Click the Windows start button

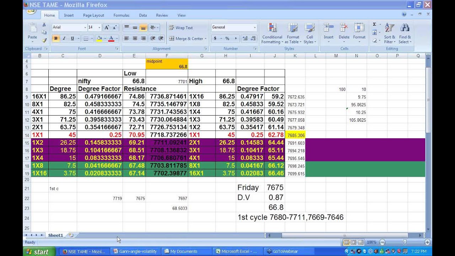[x=39, y=251]
